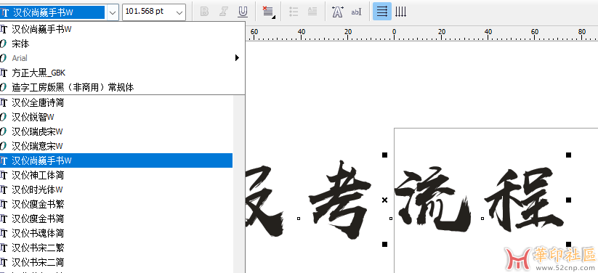This screenshot has width=598, height=273.
Task: Click the 程 character on canvas
Action: click(525, 200)
